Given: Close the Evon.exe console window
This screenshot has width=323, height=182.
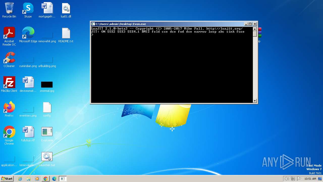Looking at the screenshot, I should click(255, 24).
